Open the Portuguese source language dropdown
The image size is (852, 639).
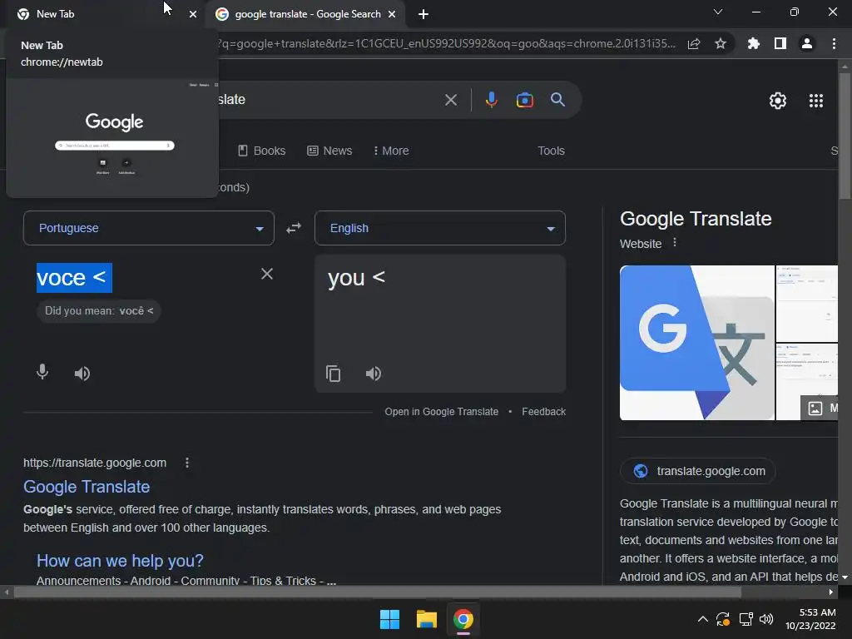tap(148, 228)
